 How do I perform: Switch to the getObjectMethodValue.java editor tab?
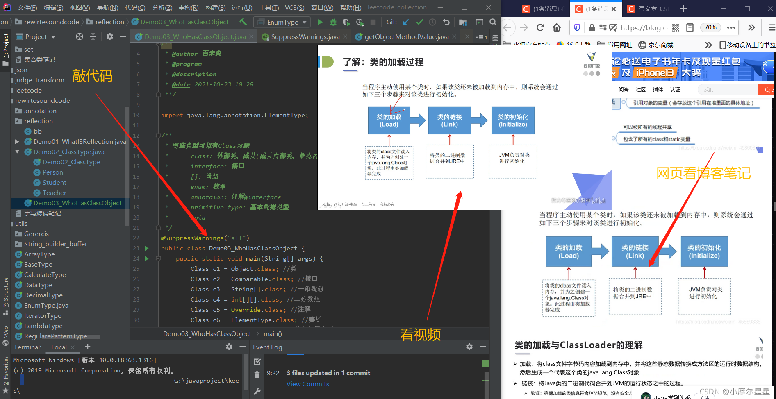tap(406, 36)
